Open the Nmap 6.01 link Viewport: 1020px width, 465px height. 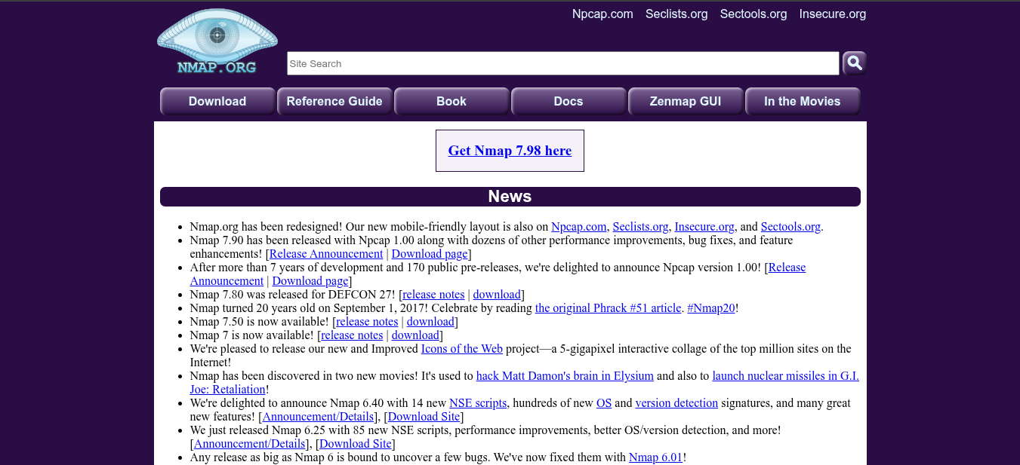655,457
